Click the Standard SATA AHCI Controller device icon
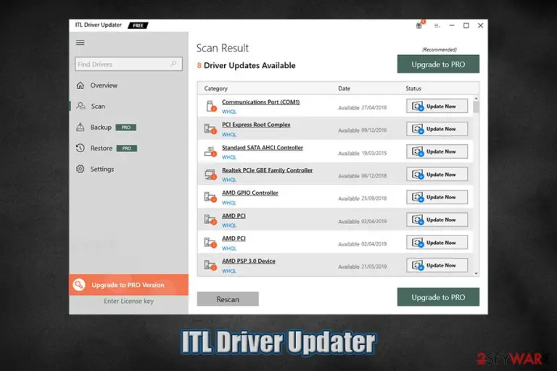The height and width of the screenshot is (371, 557). pos(210,151)
